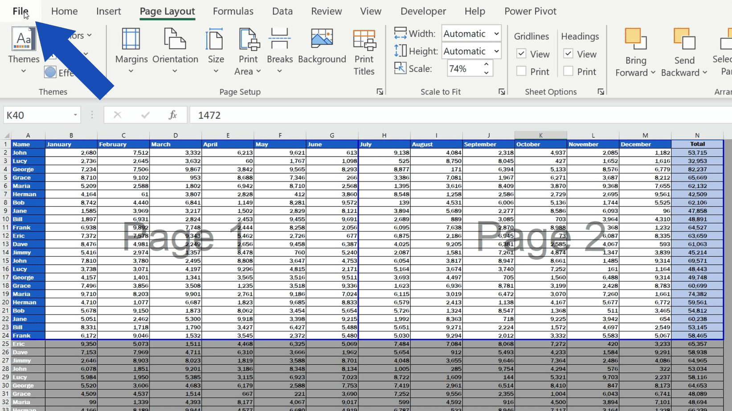Open the Power Pivot tab
Screen dimensions: 732x411
pyautogui.click(x=530, y=11)
